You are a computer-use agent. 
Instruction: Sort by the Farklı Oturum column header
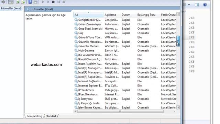pos(168,14)
